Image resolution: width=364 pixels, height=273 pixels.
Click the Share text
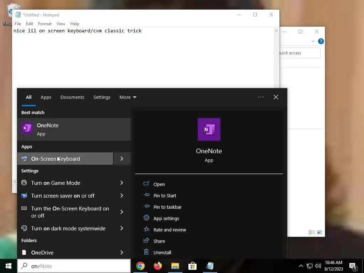[x=159, y=241]
